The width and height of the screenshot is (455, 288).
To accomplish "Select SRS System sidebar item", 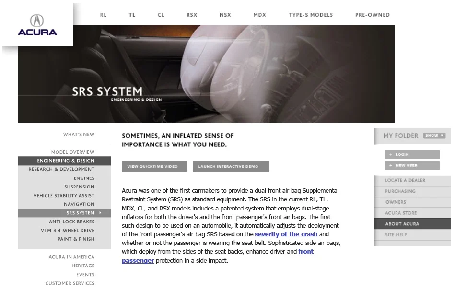I will [x=64, y=213].
